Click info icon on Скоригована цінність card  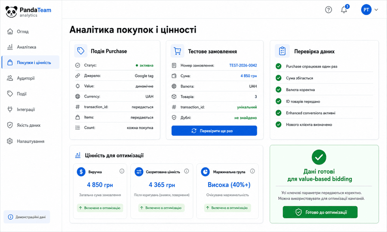(187, 171)
